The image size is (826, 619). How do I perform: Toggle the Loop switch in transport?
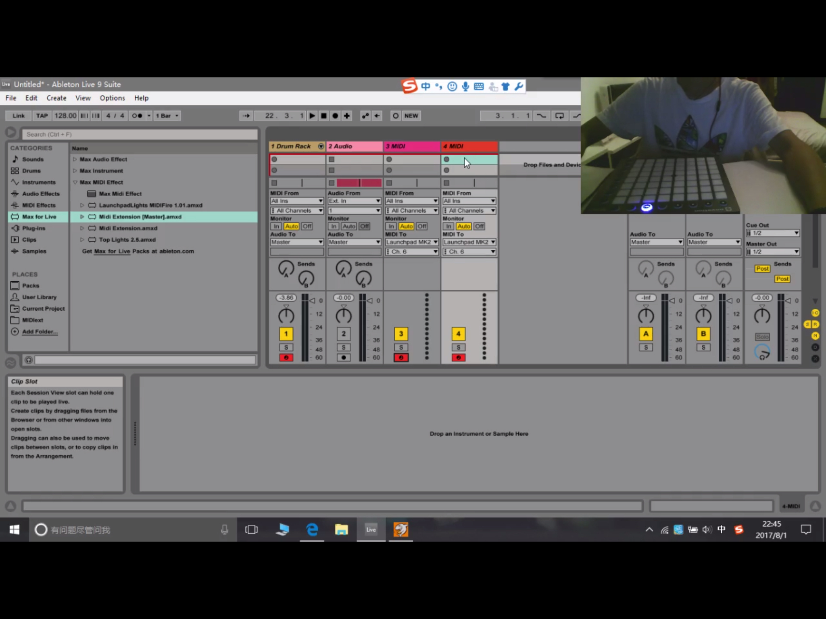click(559, 116)
